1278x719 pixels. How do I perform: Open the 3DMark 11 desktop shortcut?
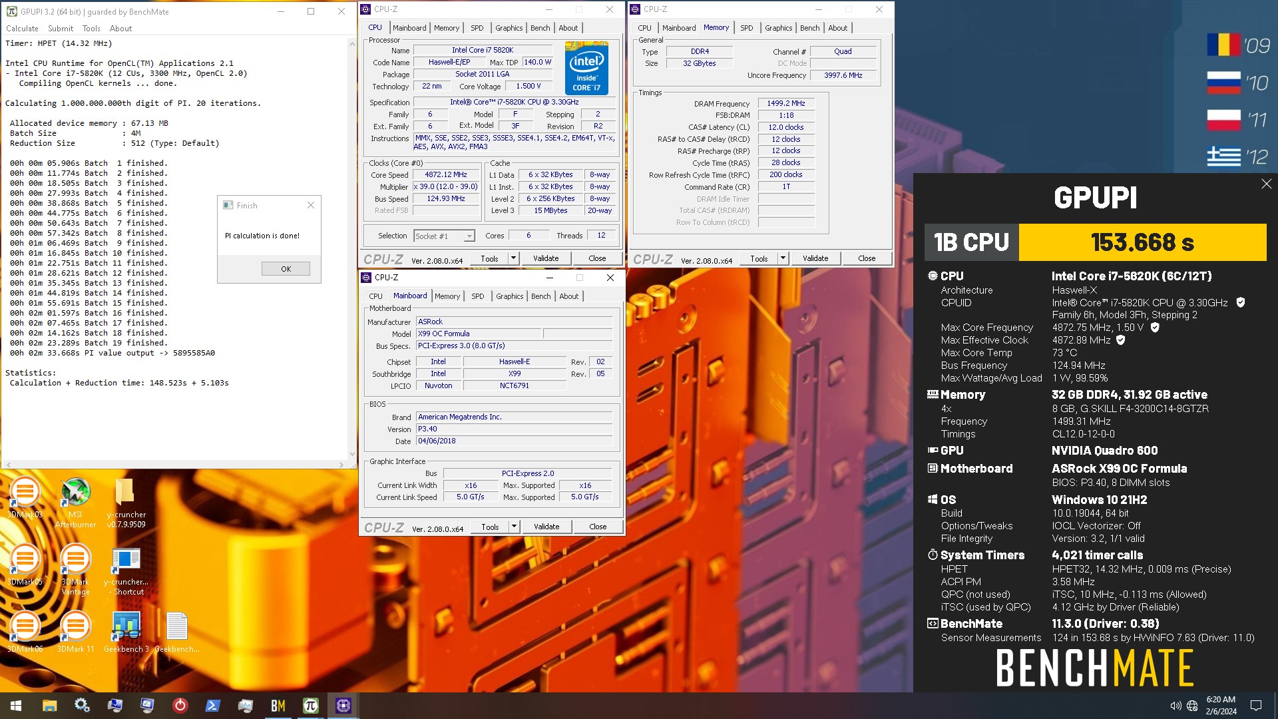point(75,631)
